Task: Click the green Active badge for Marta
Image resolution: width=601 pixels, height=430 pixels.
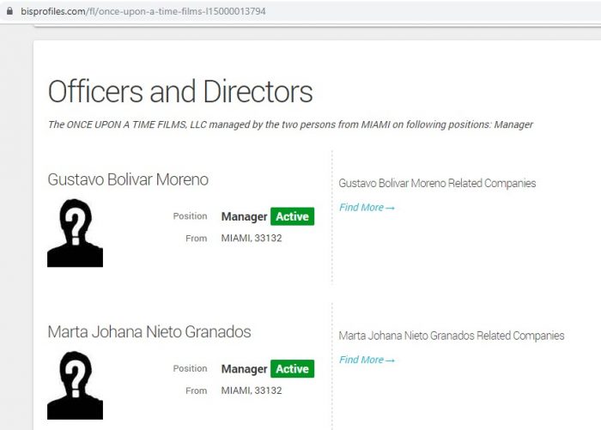Action: point(292,369)
